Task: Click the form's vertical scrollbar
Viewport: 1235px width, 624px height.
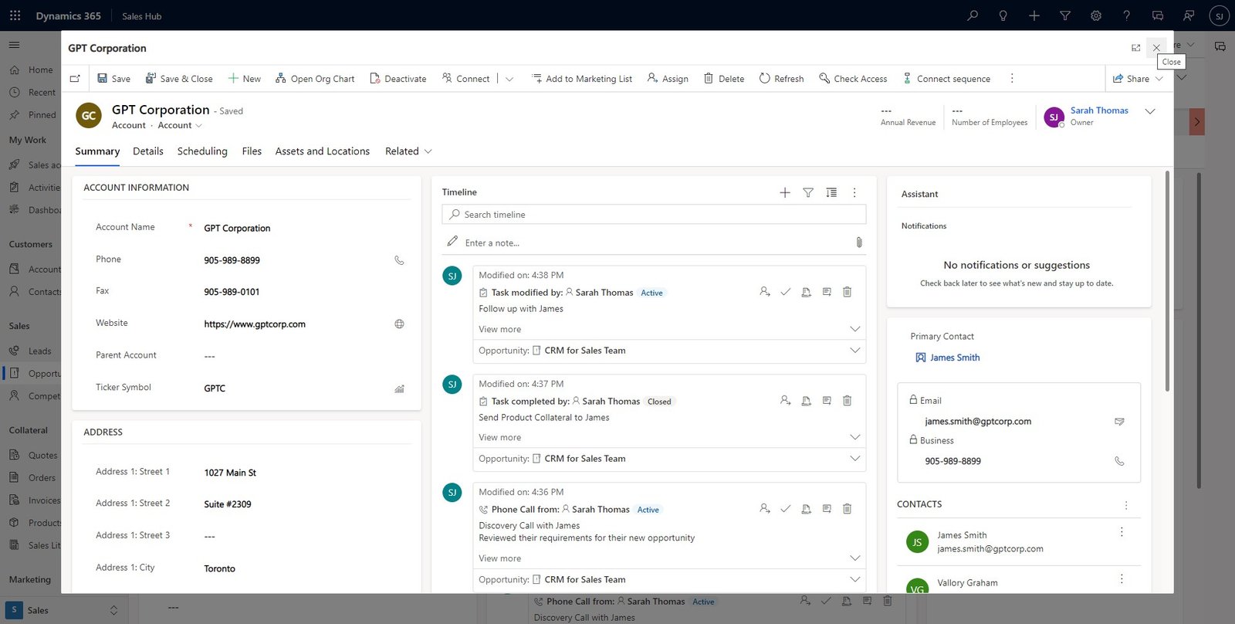Action: [1167, 280]
